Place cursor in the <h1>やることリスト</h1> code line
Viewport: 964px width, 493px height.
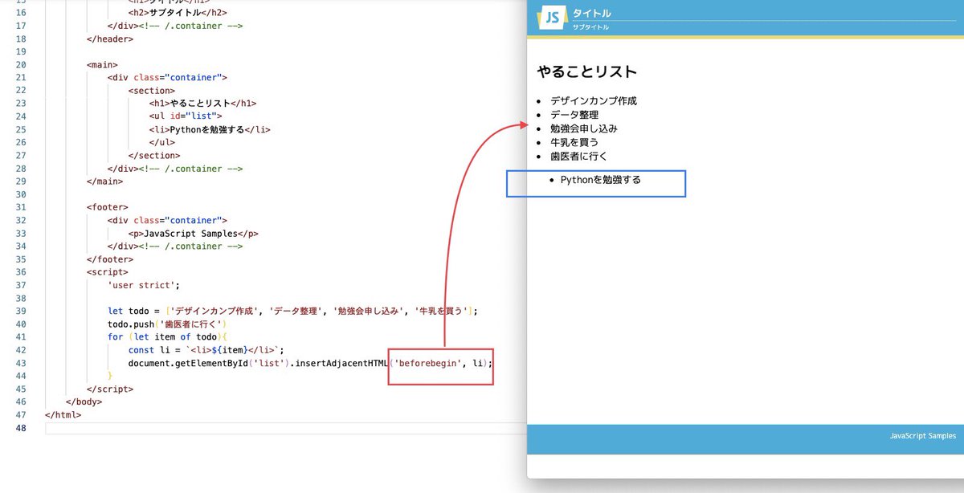point(202,104)
